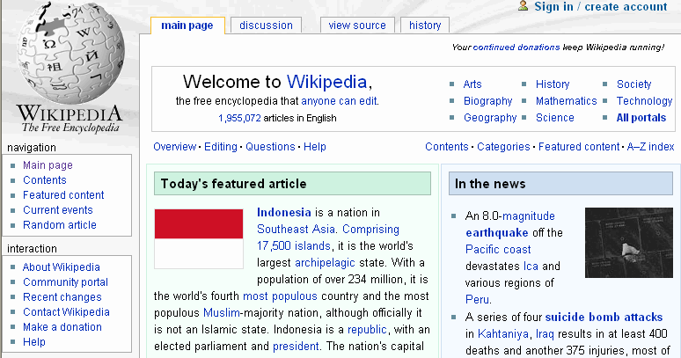Follow the Ica link
This screenshot has height=358, width=681.
531,266
